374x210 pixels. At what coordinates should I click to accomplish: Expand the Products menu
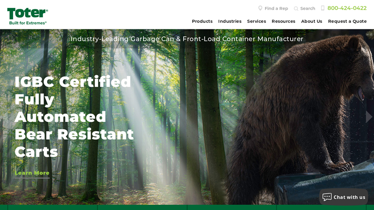pos(202,21)
